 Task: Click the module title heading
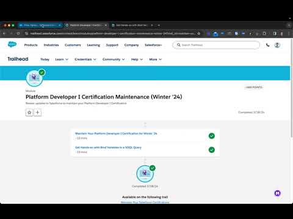click(x=104, y=97)
